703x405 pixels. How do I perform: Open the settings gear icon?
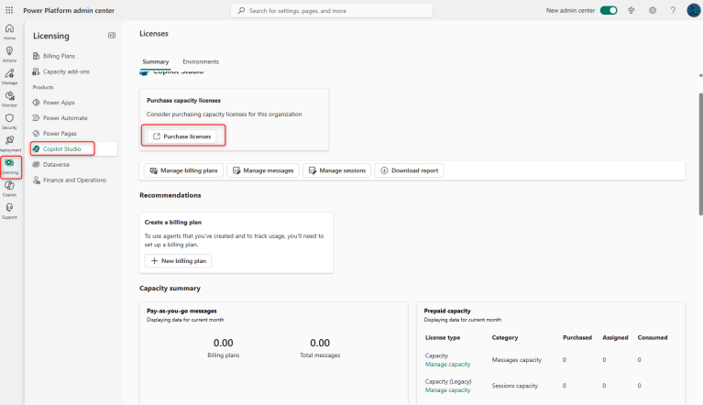653,10
